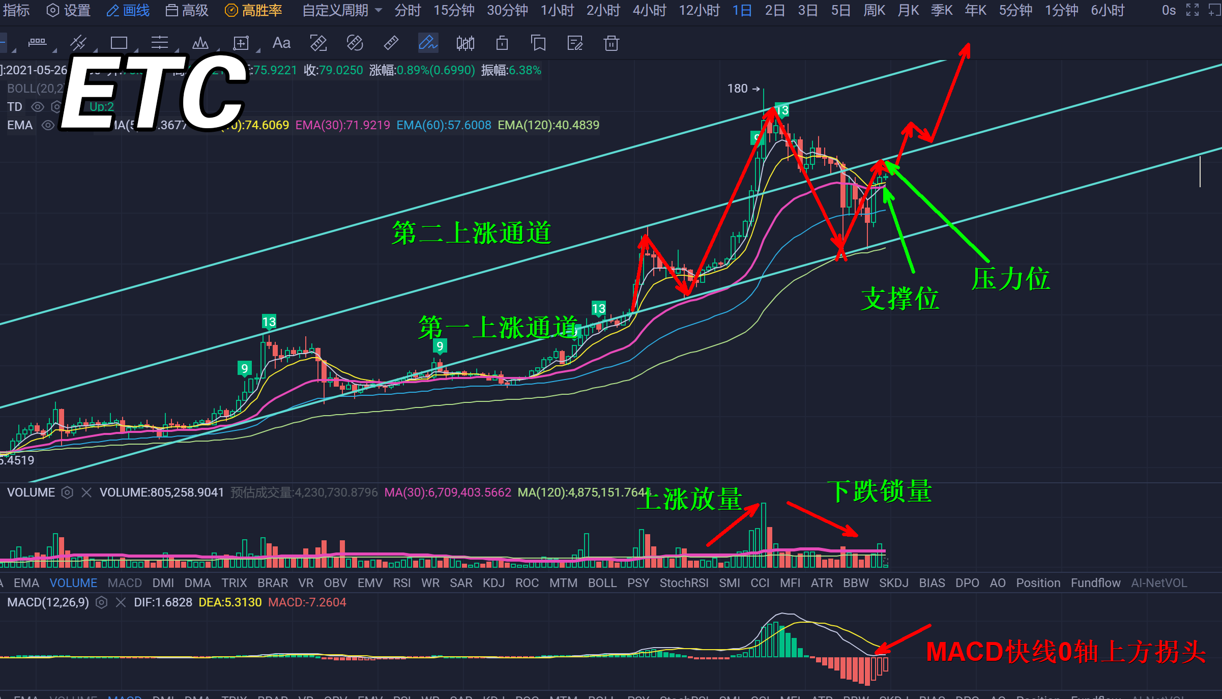Open the 高胜率 feature

pyautogui.click(x=253, y=10)
